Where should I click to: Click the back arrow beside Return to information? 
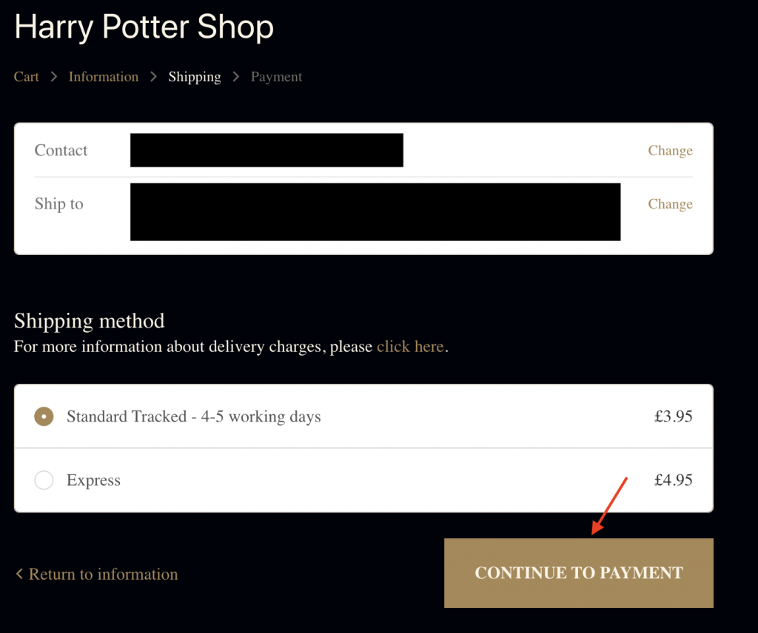(x=19, y=574)
